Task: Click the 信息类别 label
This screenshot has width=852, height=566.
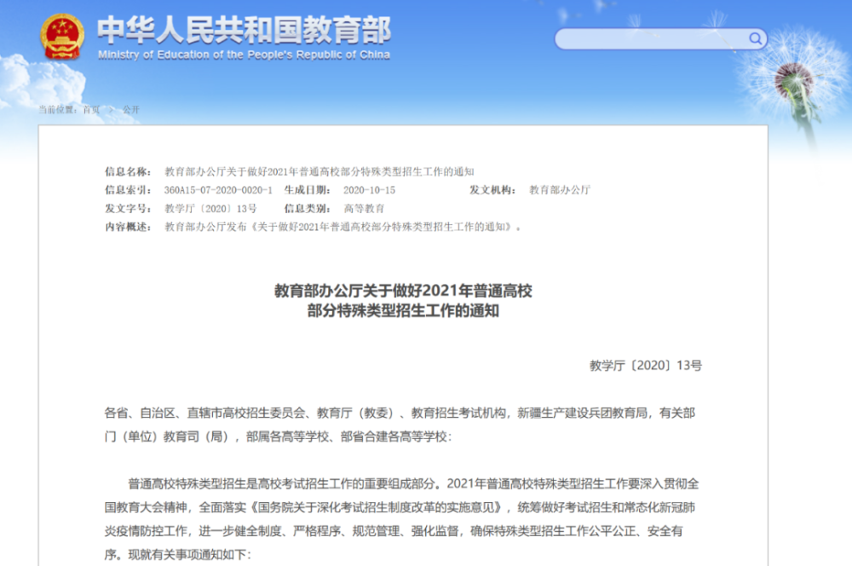Action: (x=307, y=209)
